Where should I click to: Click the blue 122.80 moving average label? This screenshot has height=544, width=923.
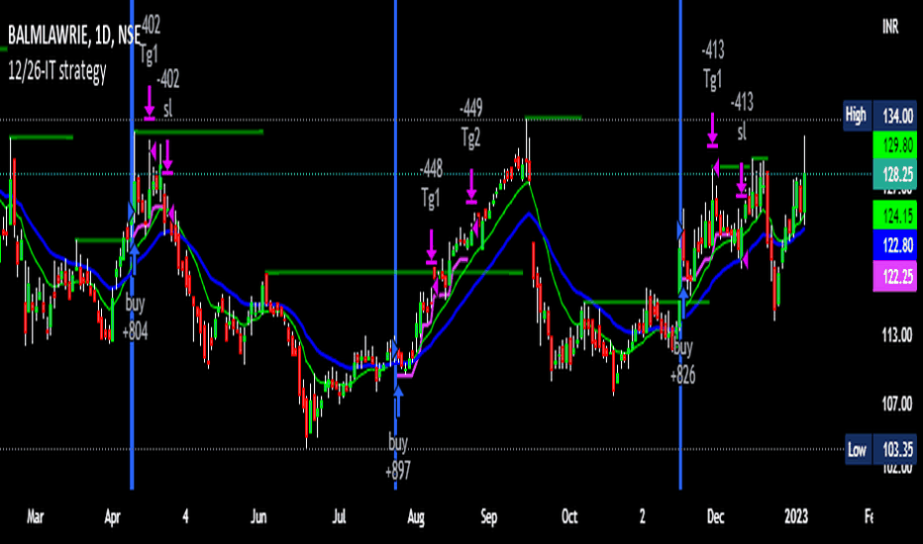click(896, 245)
